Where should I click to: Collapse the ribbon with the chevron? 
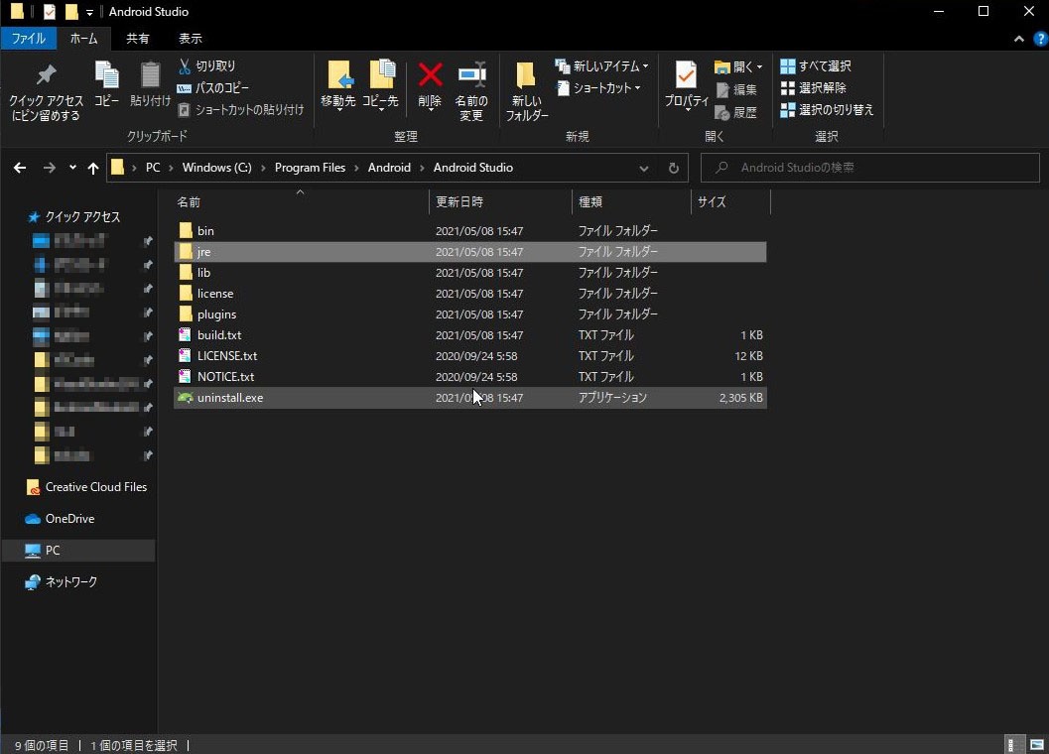tap(1019, 39)
